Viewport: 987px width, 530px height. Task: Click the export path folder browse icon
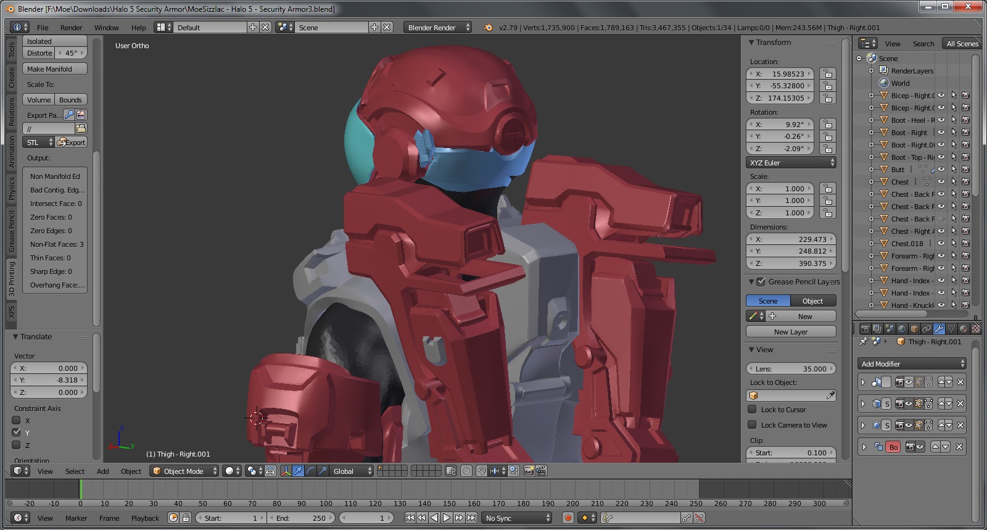click(81, 128)
